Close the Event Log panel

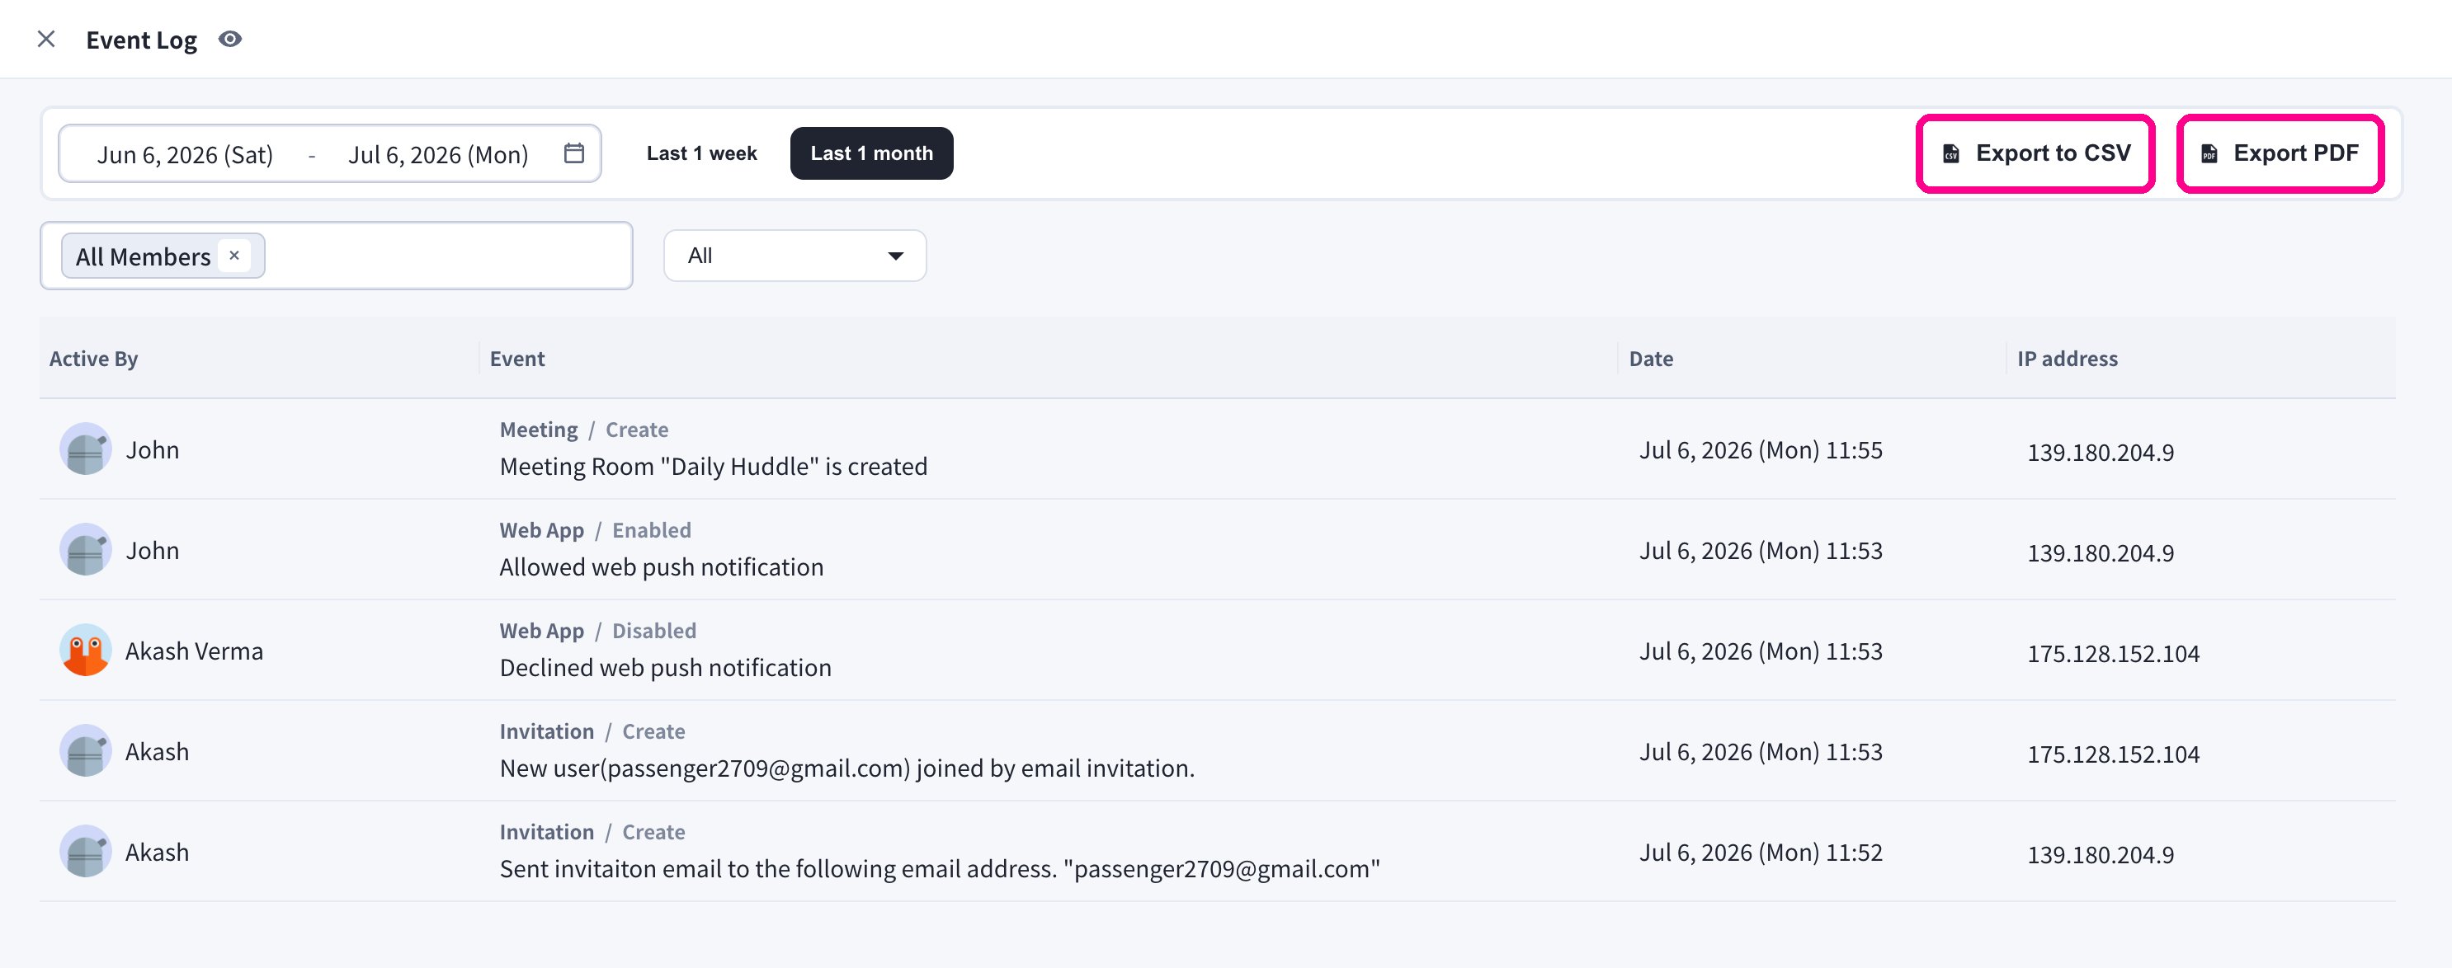point(45,39)
